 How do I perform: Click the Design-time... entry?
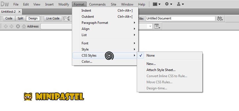click(x=170, y=88)
